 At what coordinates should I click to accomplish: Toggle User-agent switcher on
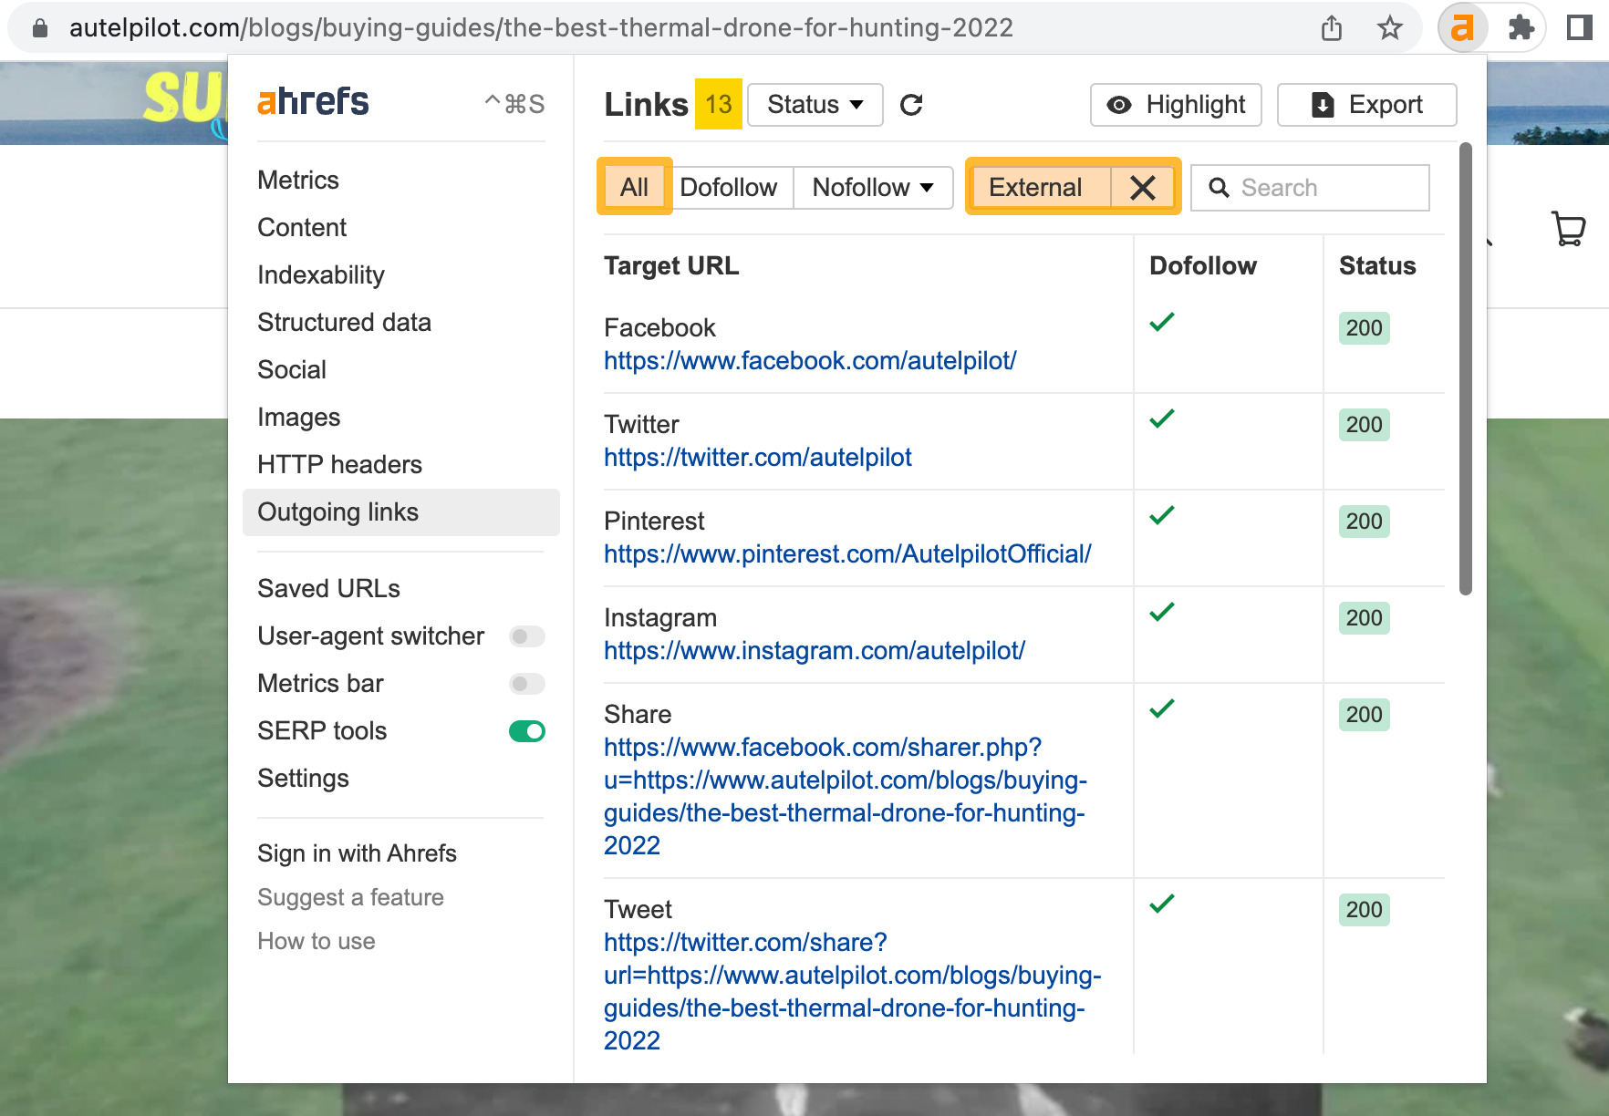[x=527, y=636]
